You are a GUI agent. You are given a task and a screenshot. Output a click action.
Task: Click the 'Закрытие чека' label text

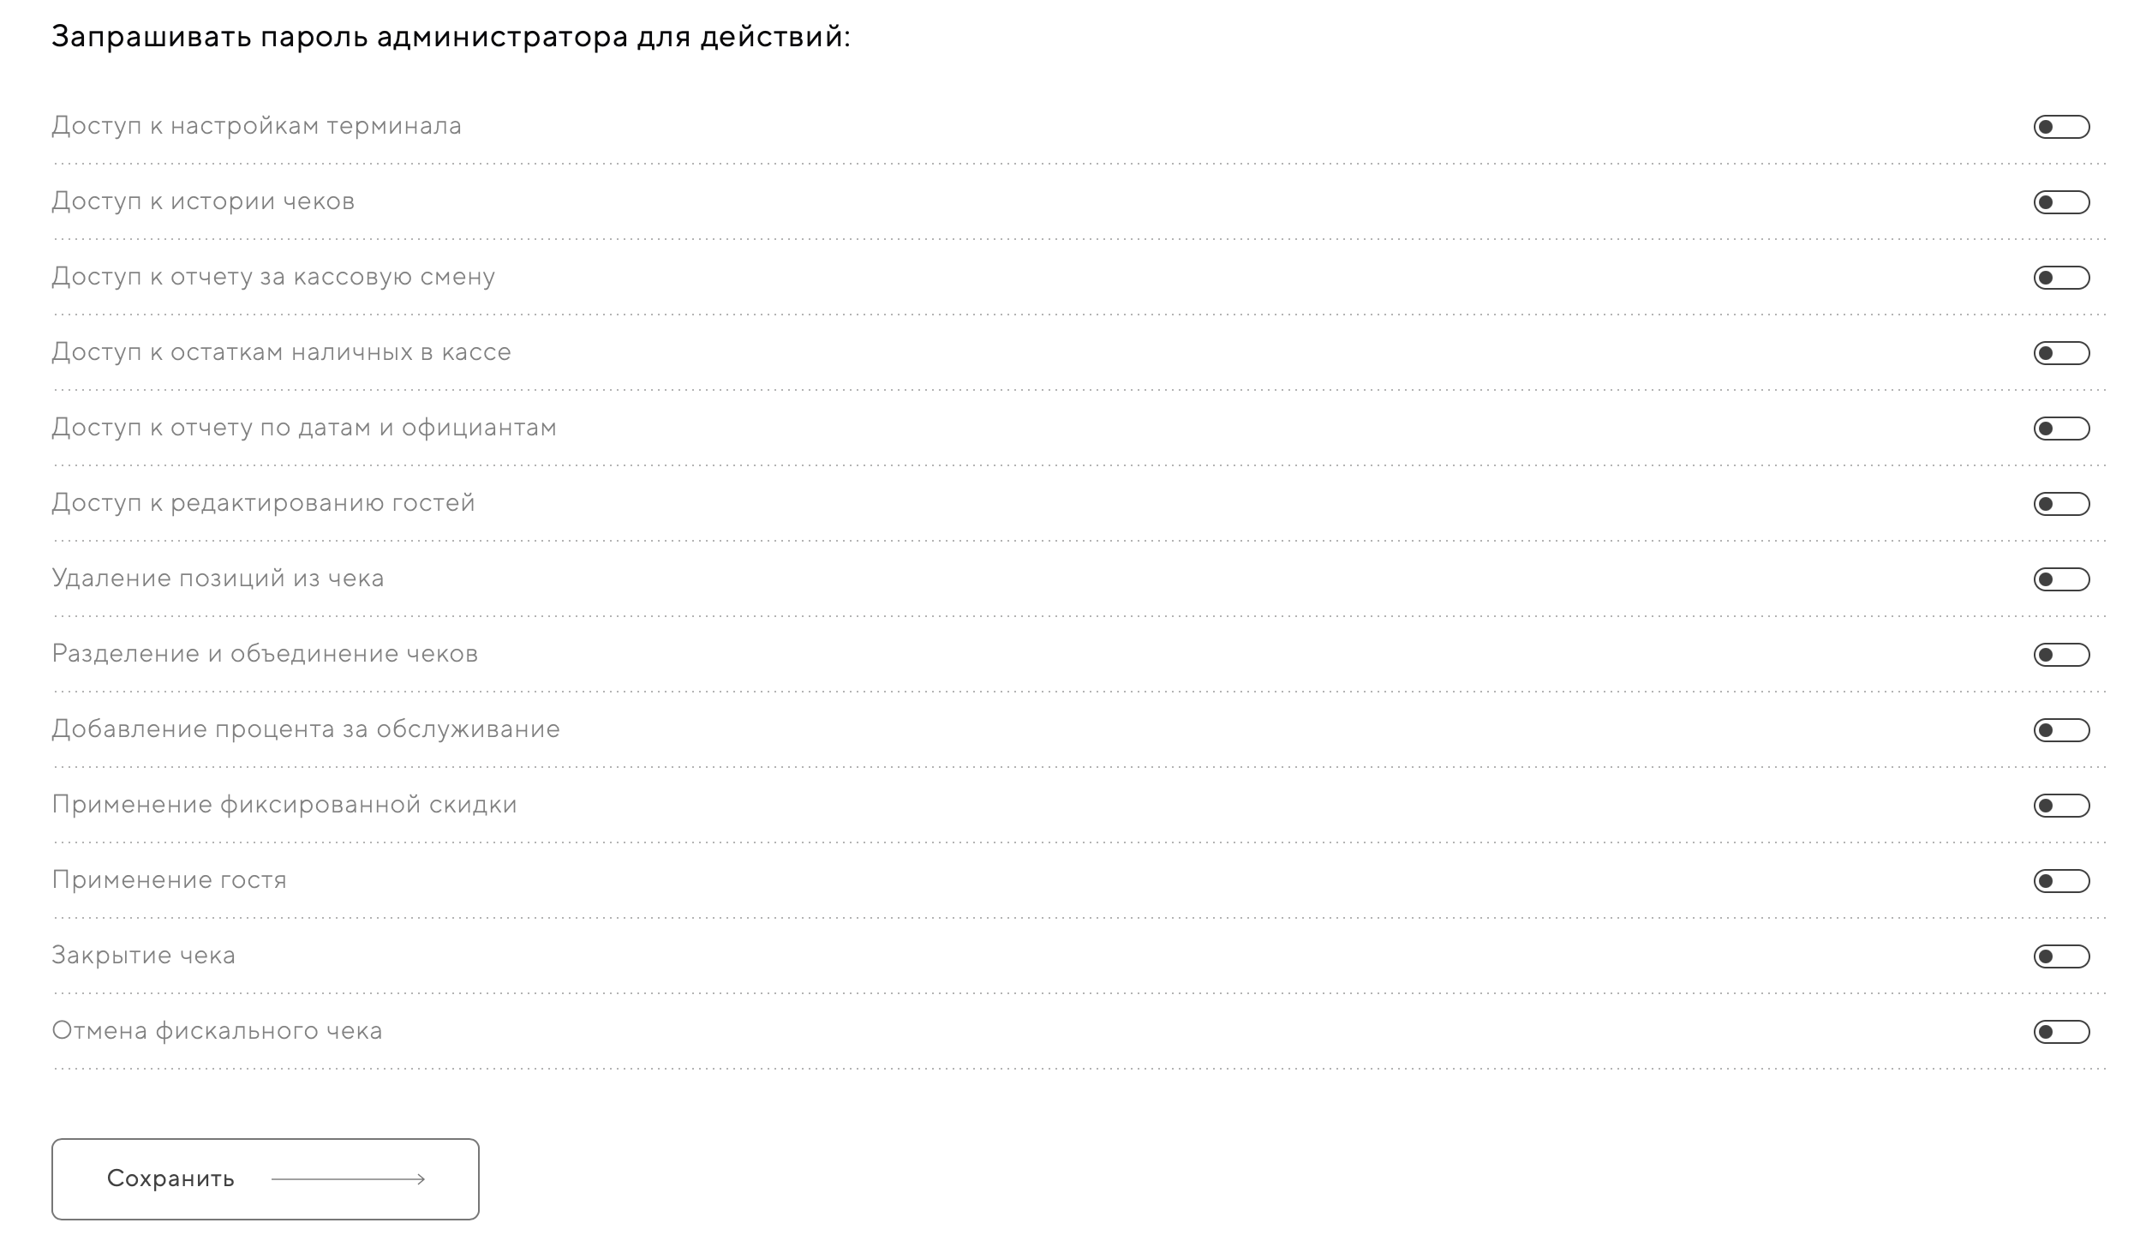point(143,956)
